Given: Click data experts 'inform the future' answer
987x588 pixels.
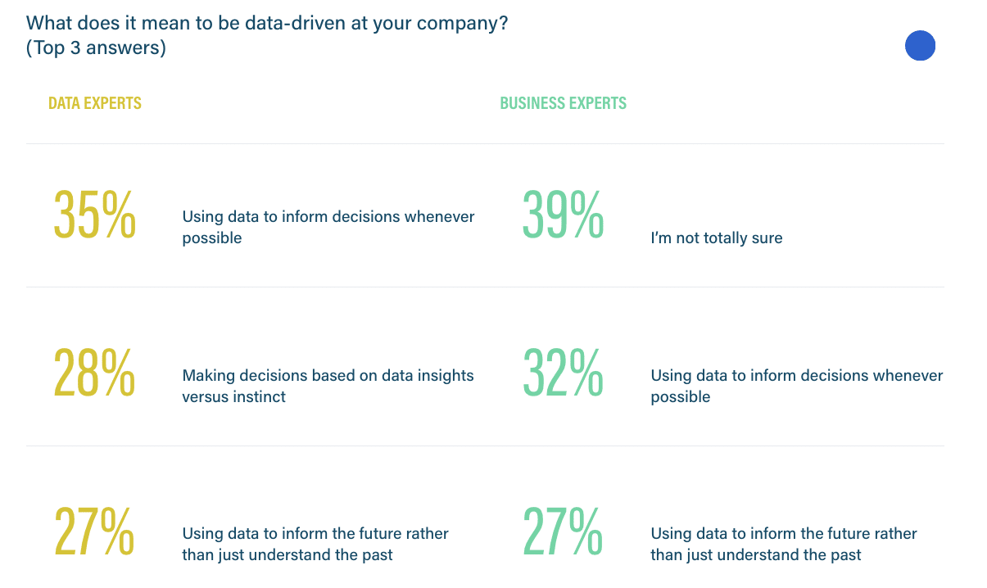Looking at the screenshot, I should click(x=315, y=544).
